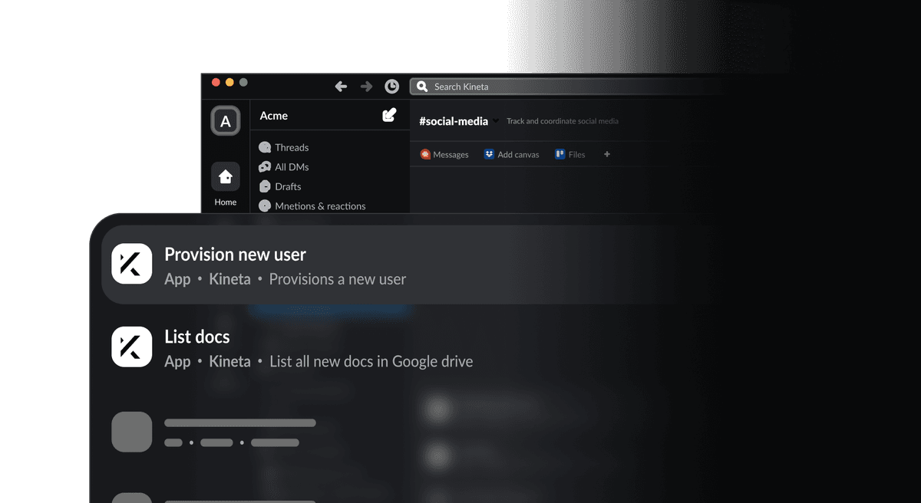Open the Acme workspace avatar
The image size is (921, 503).
(x=226, y=121)
